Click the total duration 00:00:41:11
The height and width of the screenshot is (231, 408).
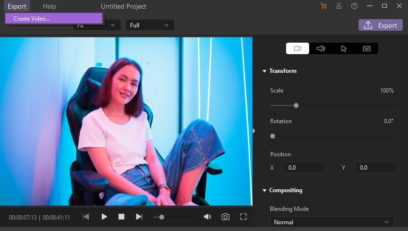point(56,217)
